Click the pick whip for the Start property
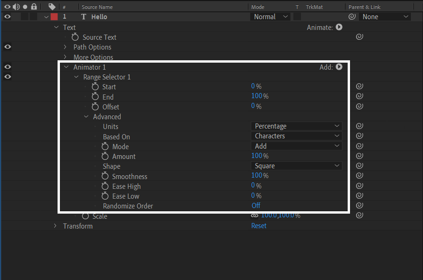Image resolution: width=423 pixels, height=280 pixels. (359, 86)
